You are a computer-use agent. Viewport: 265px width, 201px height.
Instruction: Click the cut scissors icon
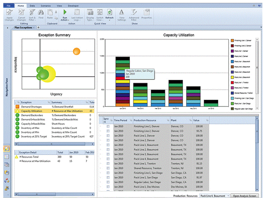[x=56, y=12]
